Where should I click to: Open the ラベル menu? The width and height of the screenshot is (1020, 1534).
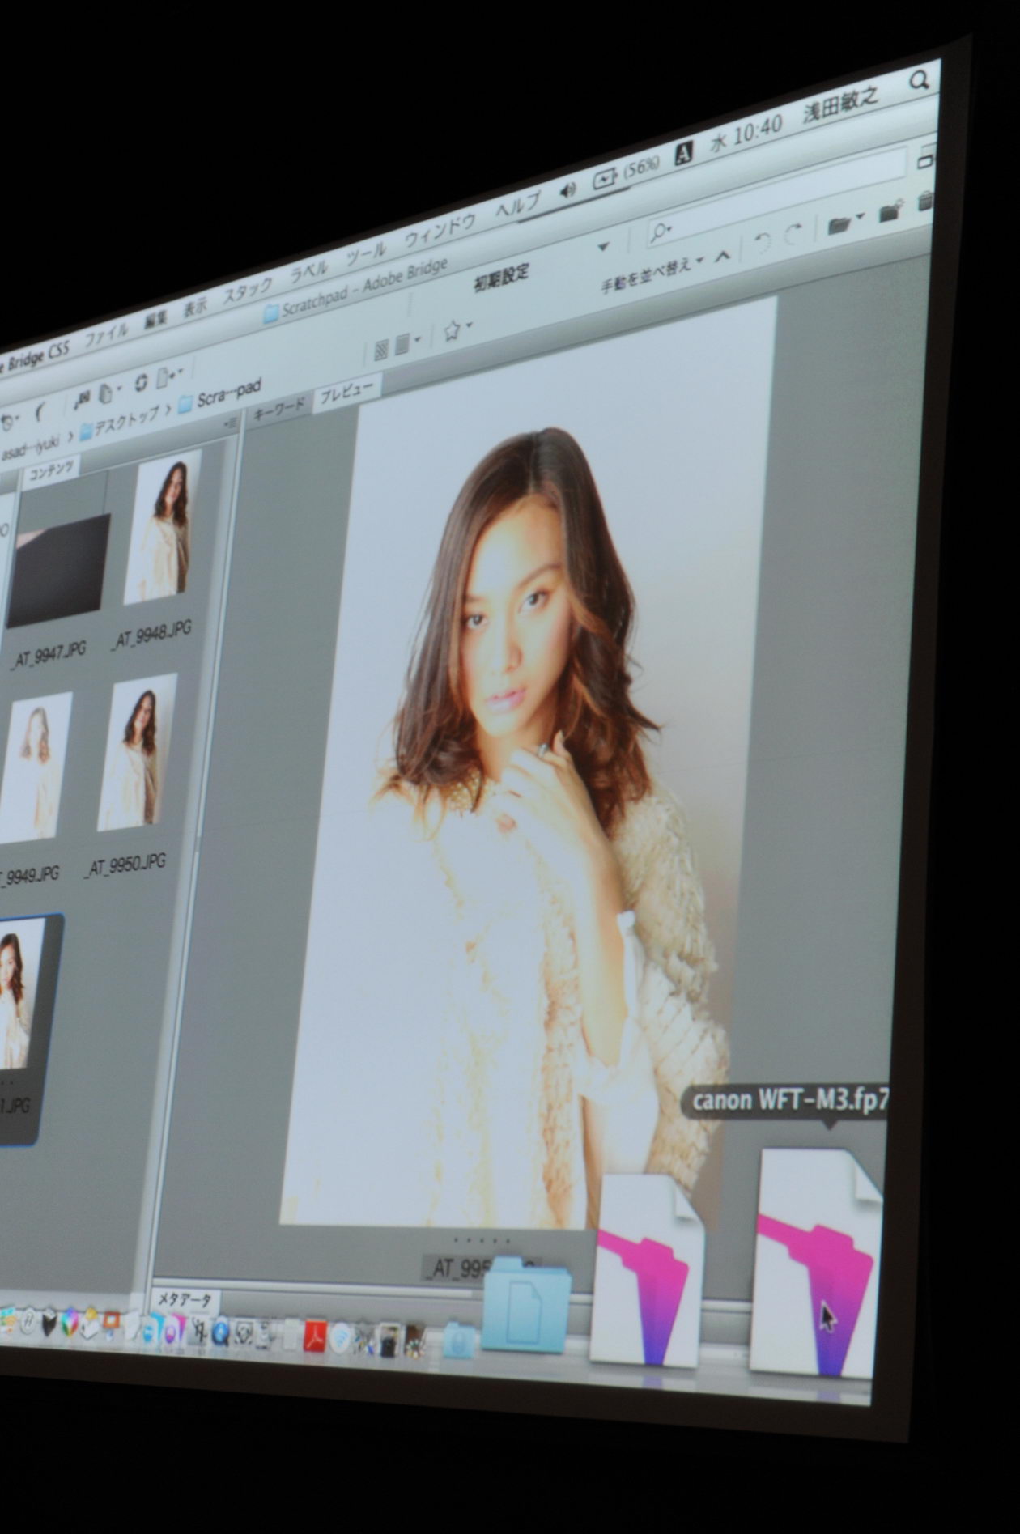click(x=309, y=272)
